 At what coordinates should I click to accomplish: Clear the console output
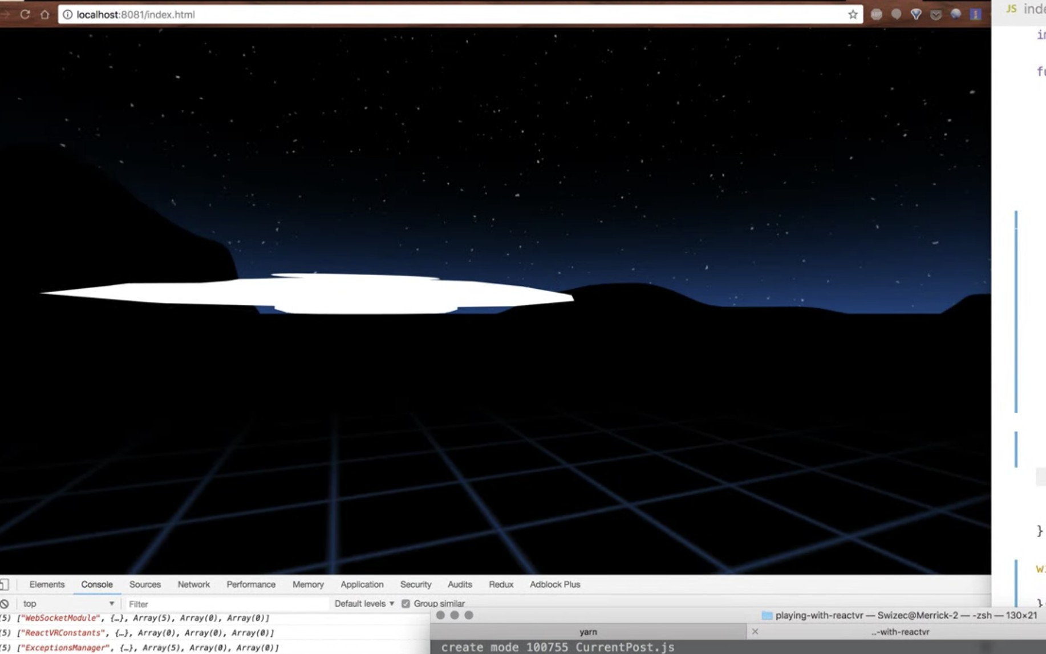coord(5,604)
